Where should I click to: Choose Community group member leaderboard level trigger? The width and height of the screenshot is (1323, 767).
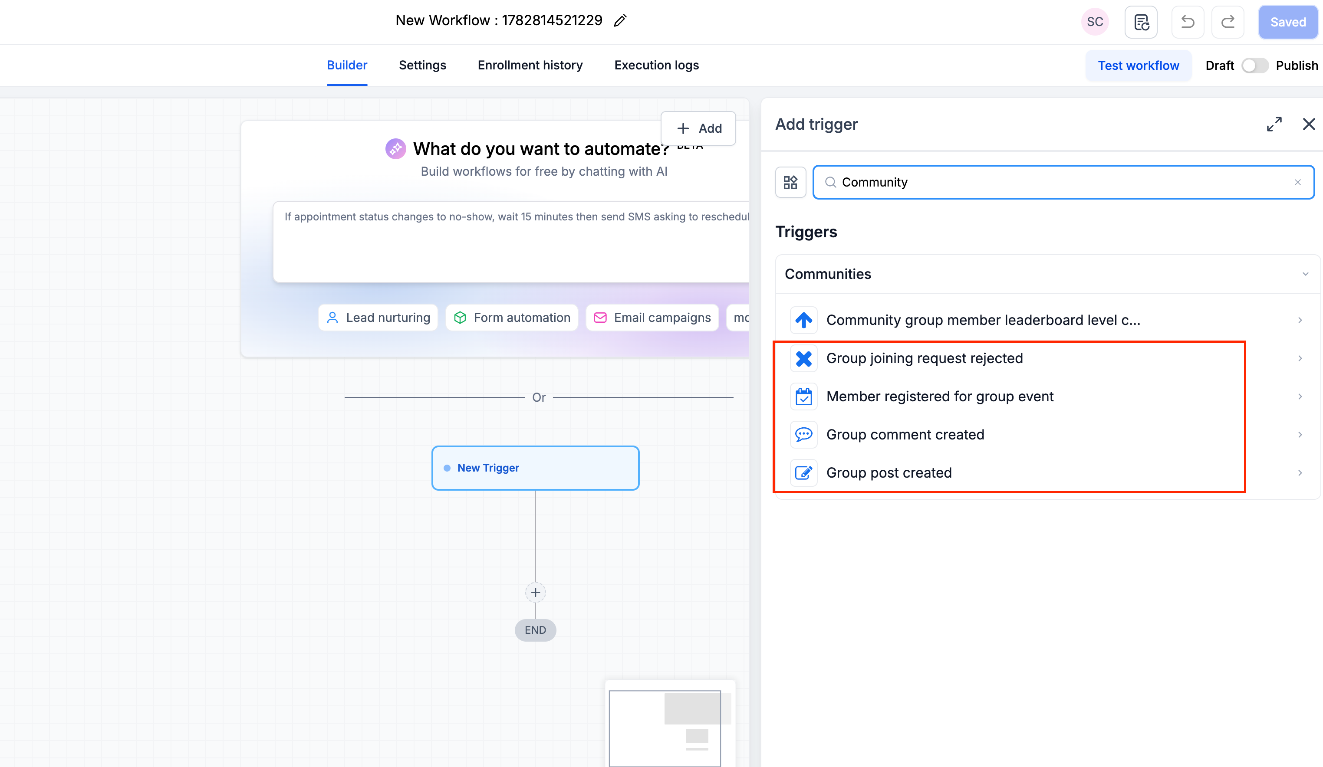1047,320
